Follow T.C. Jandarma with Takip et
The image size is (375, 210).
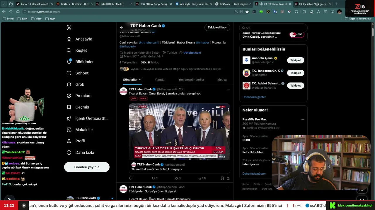coord(296,73)
